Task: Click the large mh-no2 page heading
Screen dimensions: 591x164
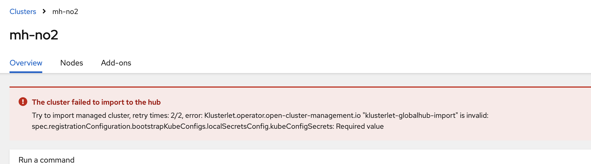Action: (34, 35)
